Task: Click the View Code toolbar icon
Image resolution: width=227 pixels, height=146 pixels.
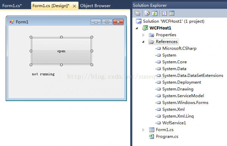Action: click(165, 14)
